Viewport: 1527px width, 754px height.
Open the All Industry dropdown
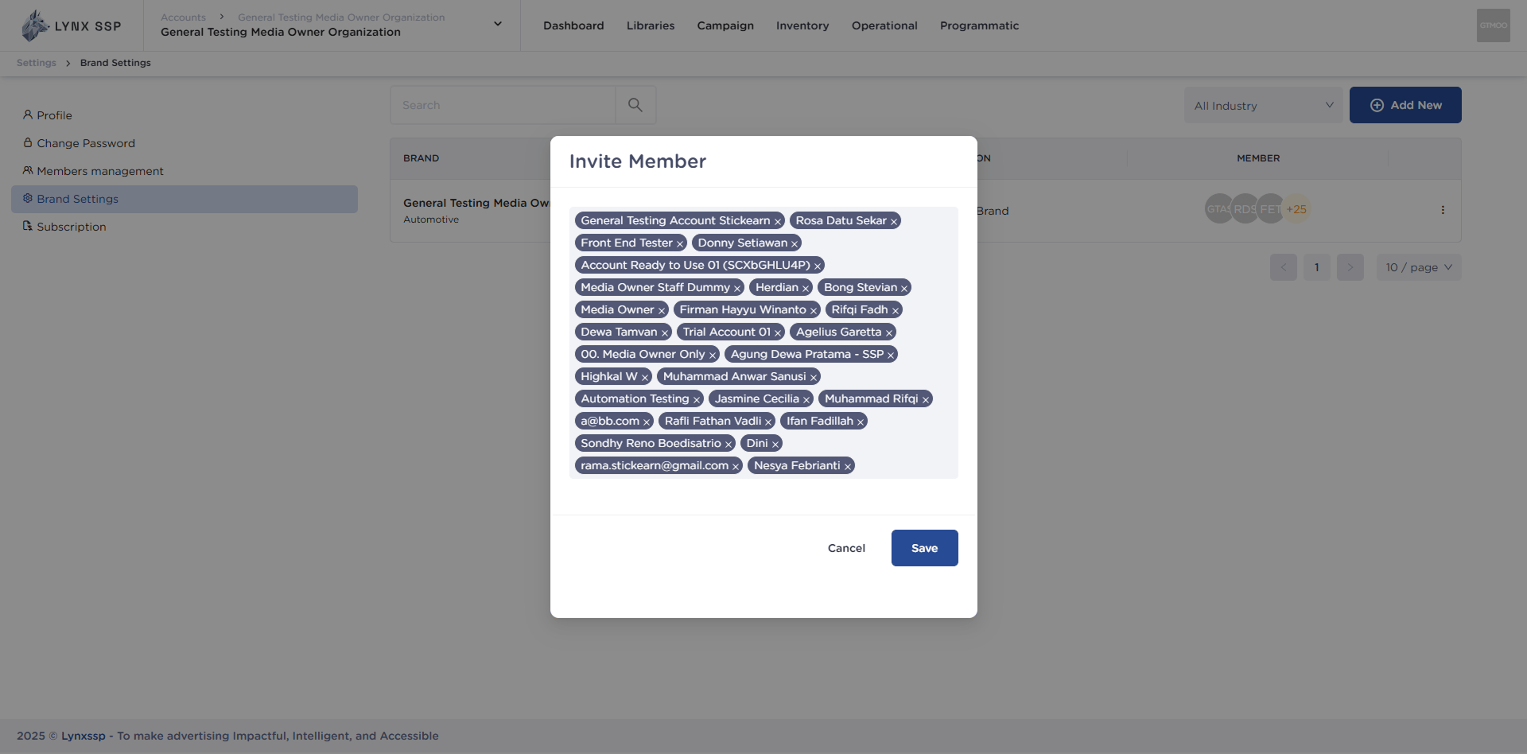coord(1263,105)
